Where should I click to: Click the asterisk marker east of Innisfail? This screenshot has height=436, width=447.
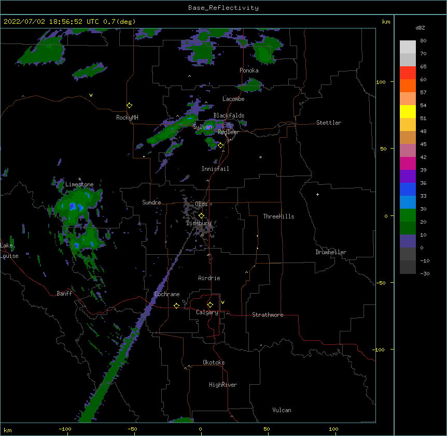260,157
